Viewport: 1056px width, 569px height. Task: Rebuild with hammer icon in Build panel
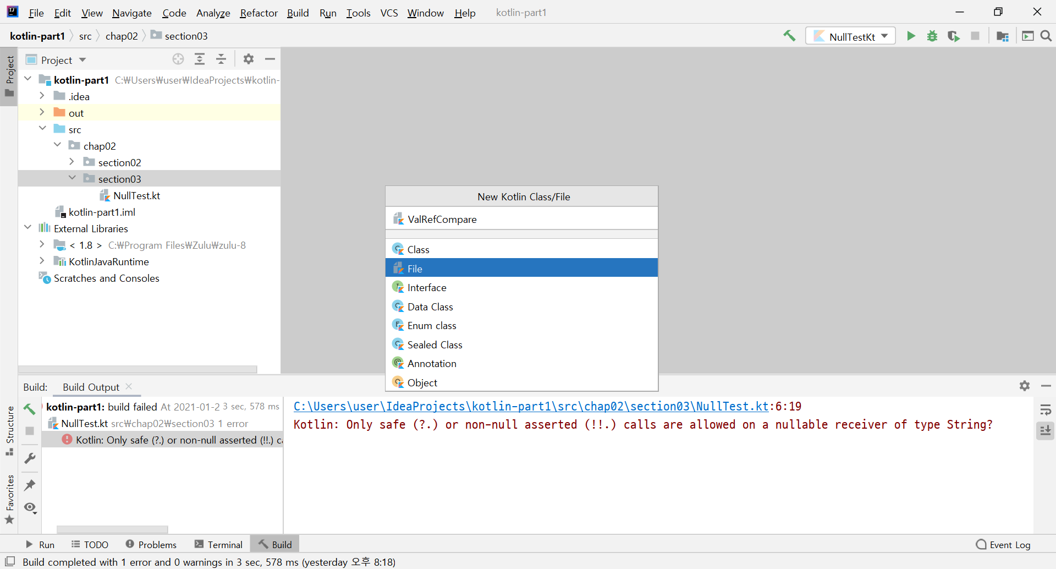[30, 409]
